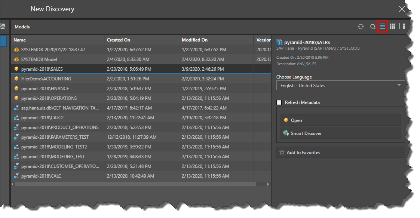The image size is (420, 218).
Task: Click the Description: ANV_SALES text
Action: [x=296, y=64]
